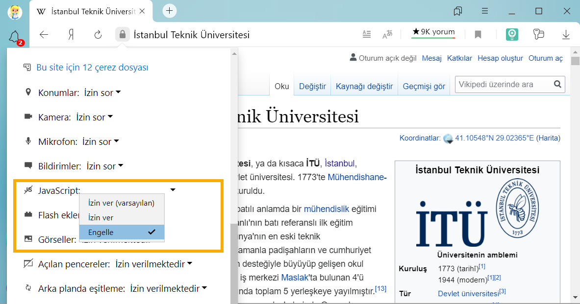Open the Mesaj link
This screenshot has width=580, height=304.
coord(431,58)
